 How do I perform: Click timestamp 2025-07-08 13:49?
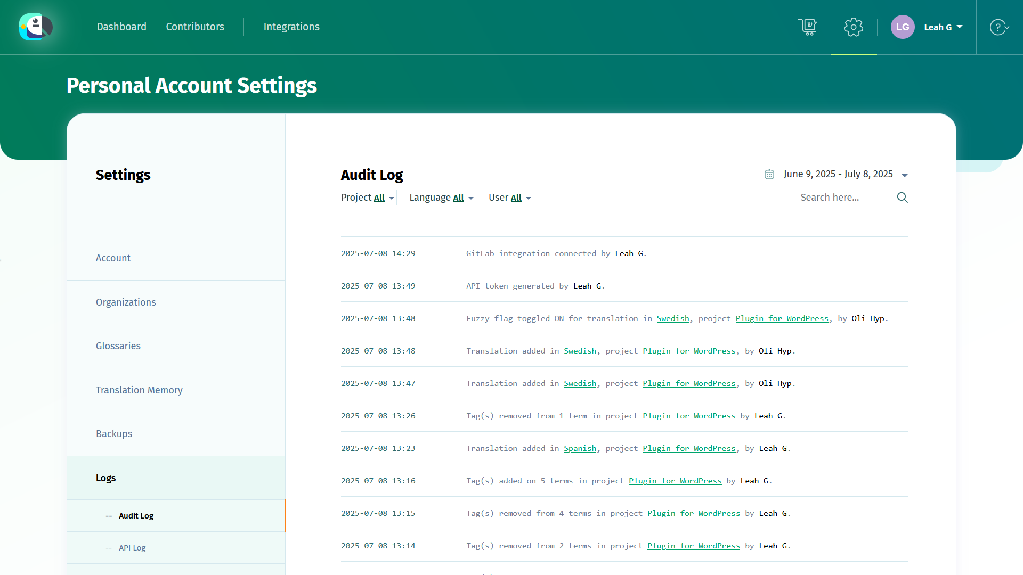[378, 286]
